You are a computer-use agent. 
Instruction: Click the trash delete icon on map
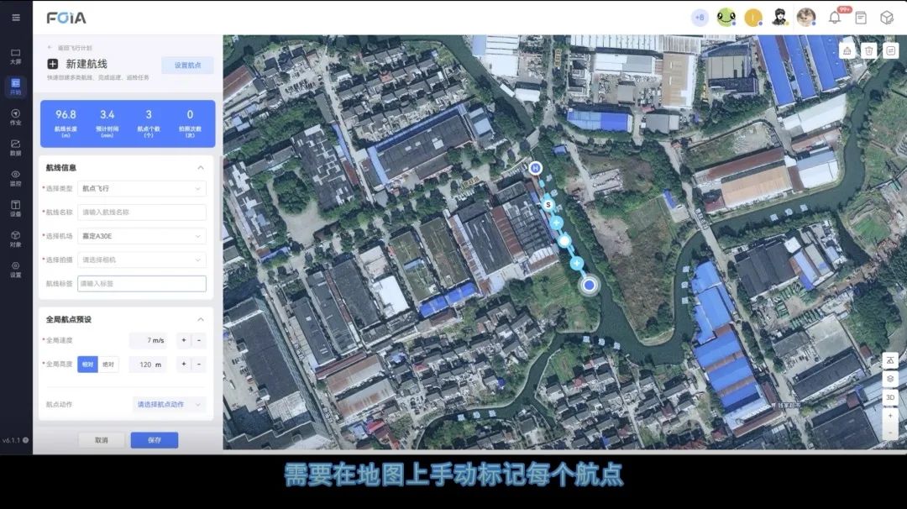(x=869, y=50)
